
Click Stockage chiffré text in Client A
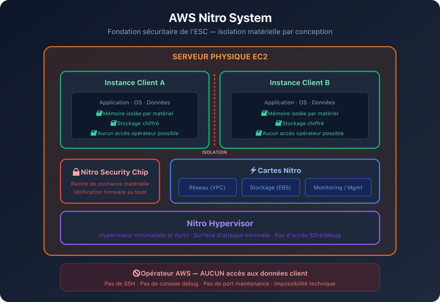(138, 123)
